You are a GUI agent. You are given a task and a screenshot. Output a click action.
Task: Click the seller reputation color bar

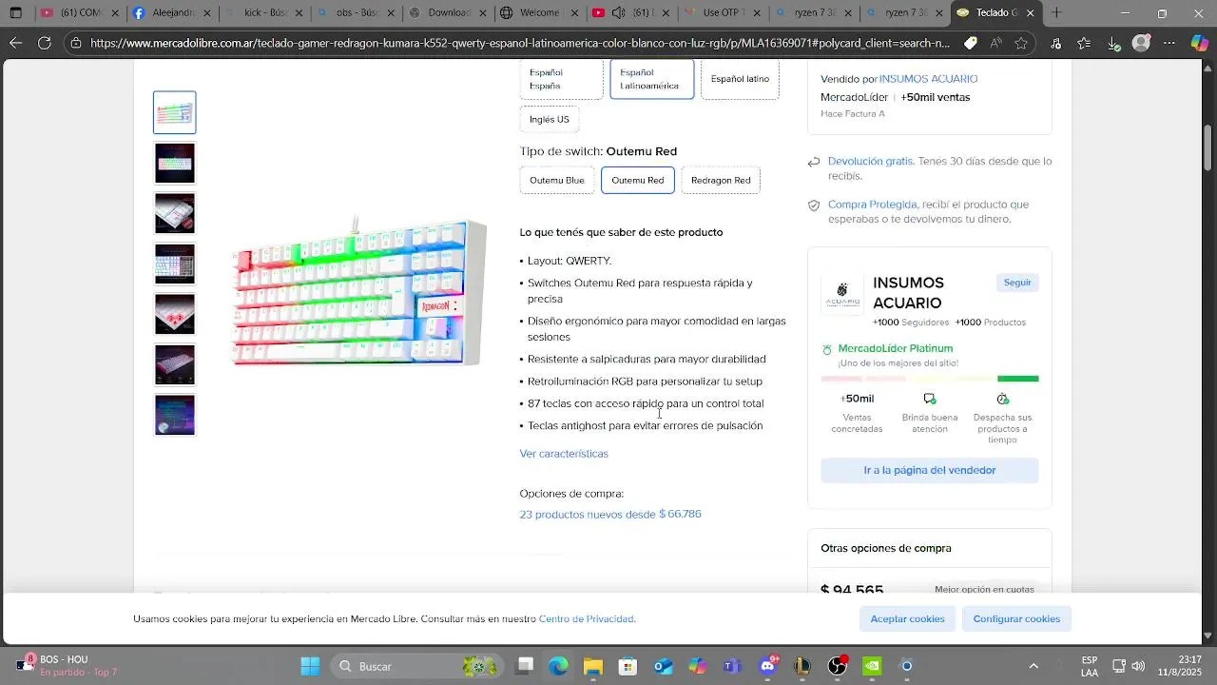point(930,379)
